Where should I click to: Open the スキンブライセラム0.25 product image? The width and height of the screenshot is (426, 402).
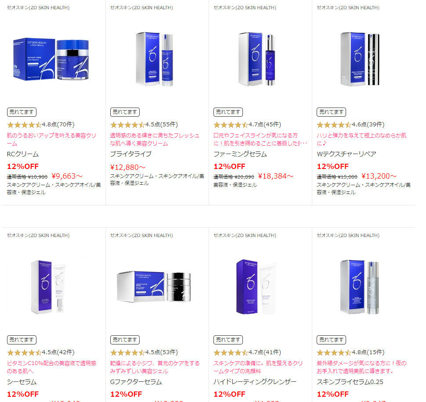click(x=360, y=287)
